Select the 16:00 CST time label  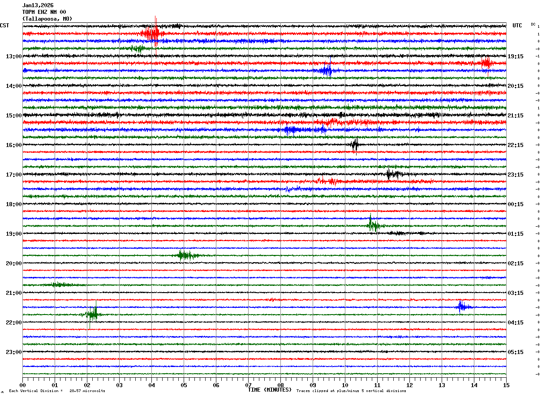coord(13,145)
